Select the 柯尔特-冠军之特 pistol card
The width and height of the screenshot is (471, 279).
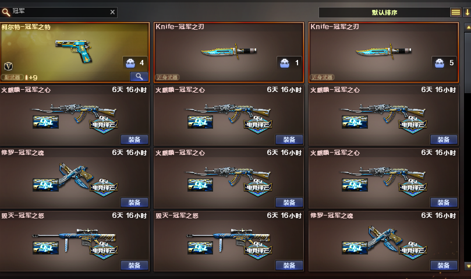pyautogui.click(x=75, y=52)
